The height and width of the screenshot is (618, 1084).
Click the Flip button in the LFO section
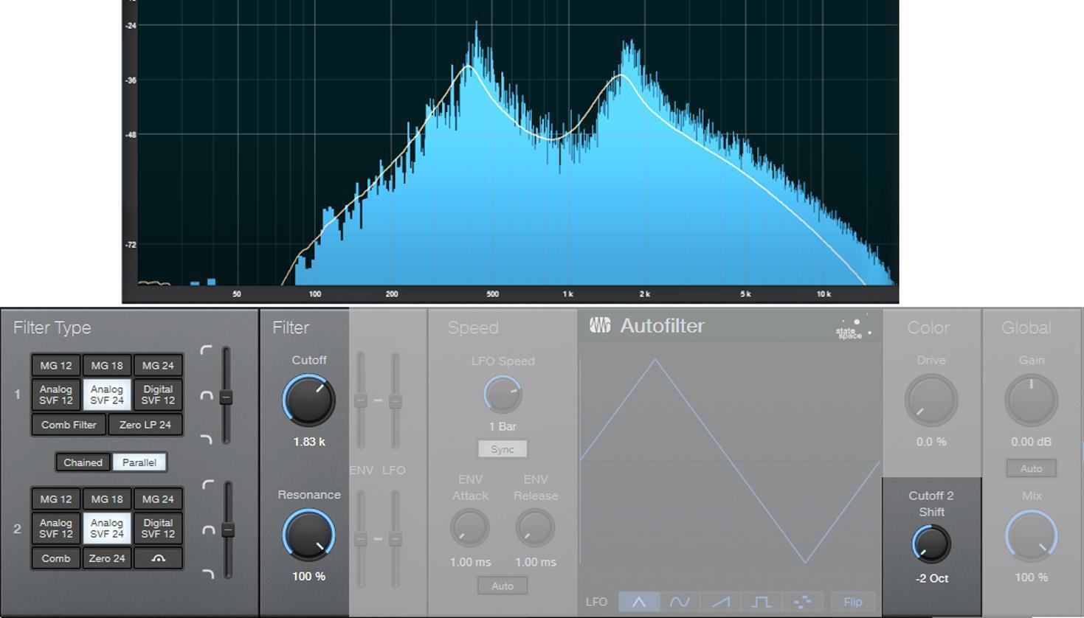[x=852, y=602]
